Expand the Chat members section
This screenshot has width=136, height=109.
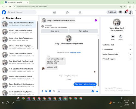117,50
